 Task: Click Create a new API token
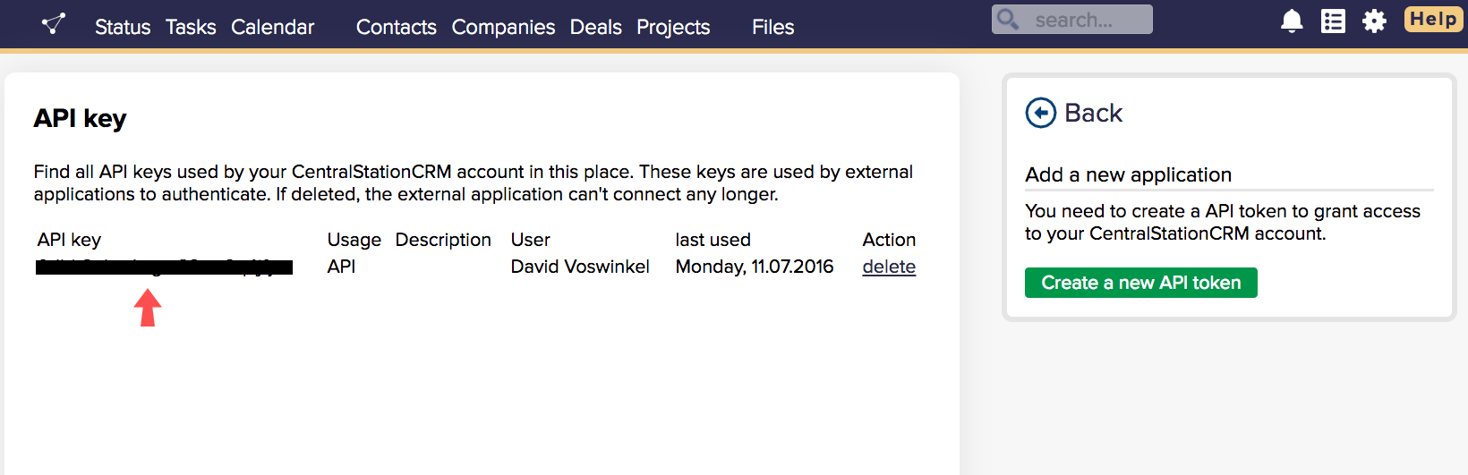click(x=1140, y=283)
